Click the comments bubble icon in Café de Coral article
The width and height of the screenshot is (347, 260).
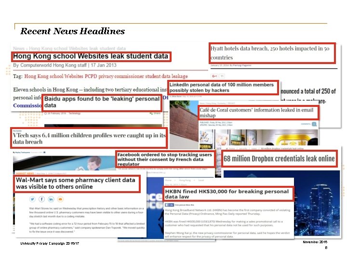point(314,124)
